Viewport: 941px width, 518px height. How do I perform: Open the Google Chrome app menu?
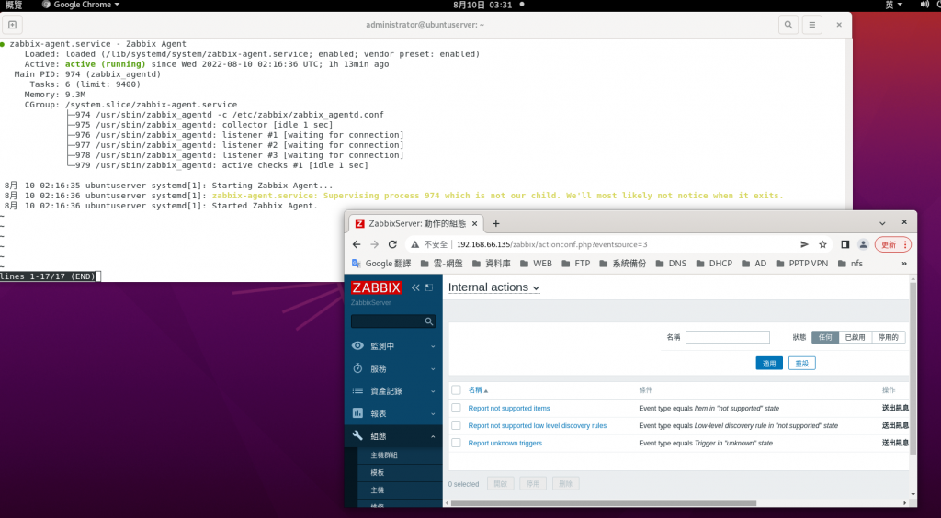81,5
